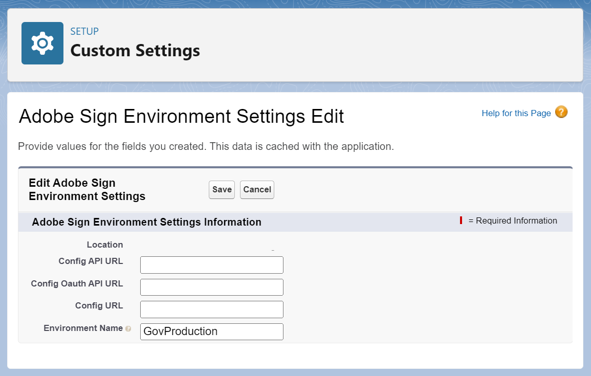
Task: Open the Help for this Page link
Action: pyautogui.click(x=516, y=113)
